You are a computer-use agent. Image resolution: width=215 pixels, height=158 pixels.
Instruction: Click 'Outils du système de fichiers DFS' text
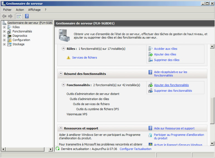(x=98, y=109)
